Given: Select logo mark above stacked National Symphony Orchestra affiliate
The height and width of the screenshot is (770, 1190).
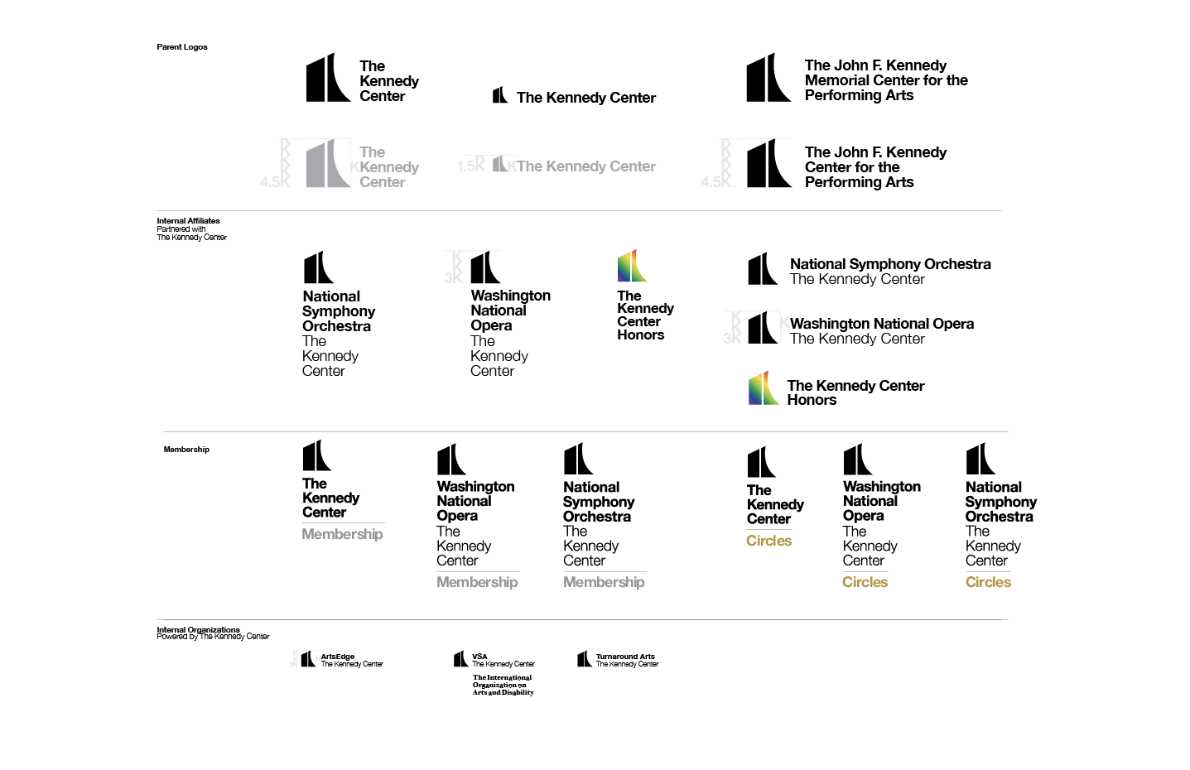Looking at the screenshot, I should pyautogui.click(x=319, y=267).
